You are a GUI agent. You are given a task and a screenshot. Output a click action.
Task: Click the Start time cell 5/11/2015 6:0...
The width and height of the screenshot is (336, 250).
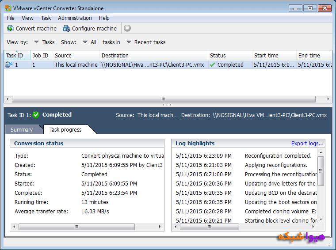[274, 64]
